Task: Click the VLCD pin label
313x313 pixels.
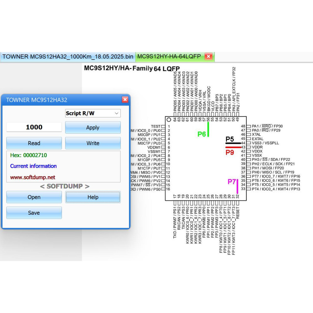Action: [x=213, y=106]
